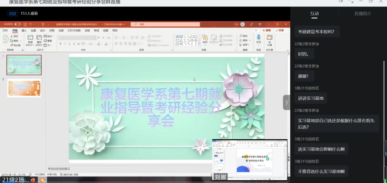
Task: Select slide 1 thumbnail
Action: click(x=24, y=65)
